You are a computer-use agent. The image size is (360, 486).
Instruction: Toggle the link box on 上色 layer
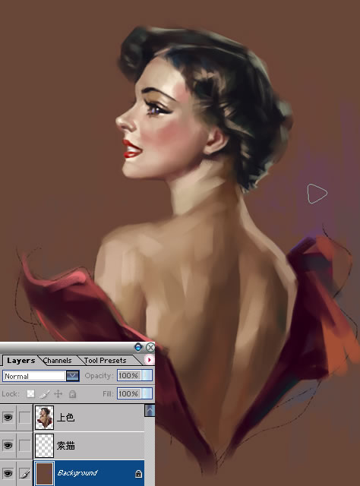pos(24,417)
